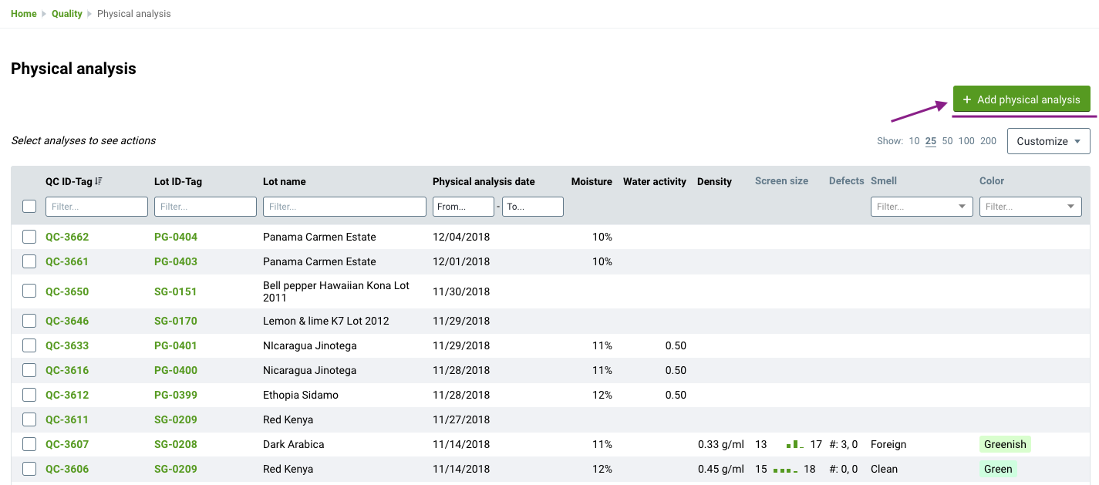Set page size to 25
The width and height of the screenshot is (1099, 485).
tap(931, 141)
